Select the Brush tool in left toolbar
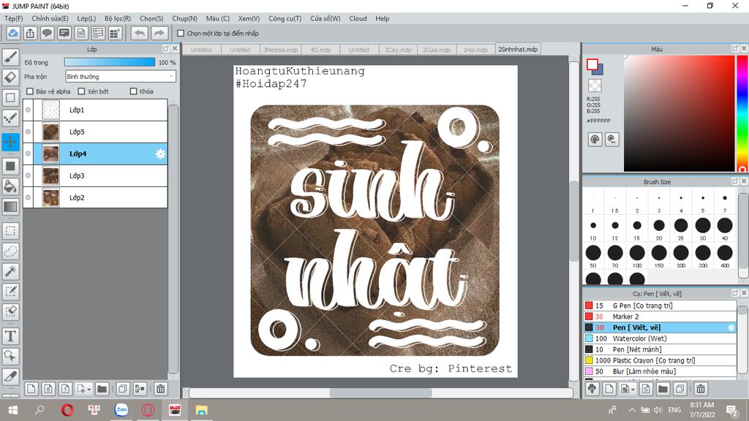 [x=10, y=57]
